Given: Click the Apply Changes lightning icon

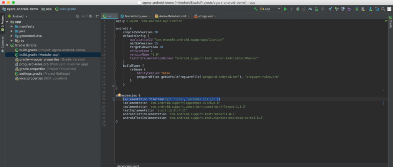Looking at the screenshot, I should [292, 9].
